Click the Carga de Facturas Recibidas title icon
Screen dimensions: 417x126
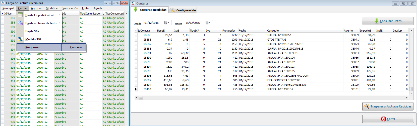point(3,3)
